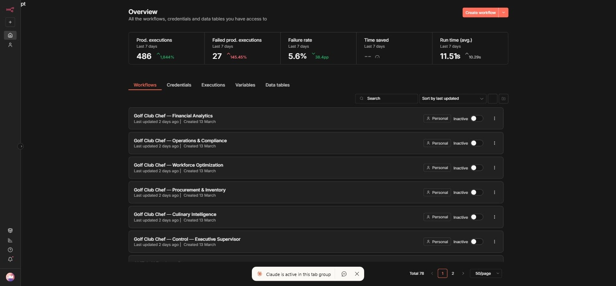
Task: Switch to the Executions tab
Action: (213, 85)
